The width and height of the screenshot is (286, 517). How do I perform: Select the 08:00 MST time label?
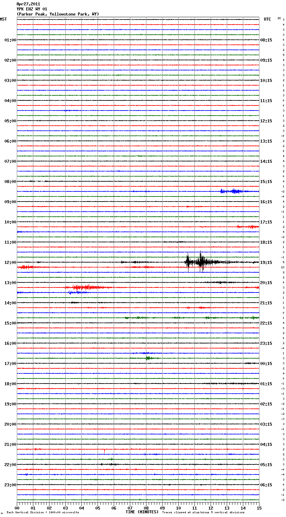click(10, 182)
